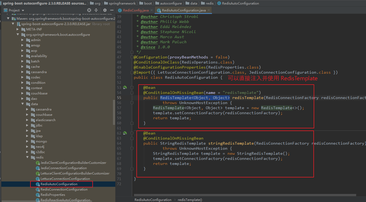The image size is (366, 202).
Task: Click the RedisAutoConfiguration breadcrumb at top
Action: [x=238, y=3]
